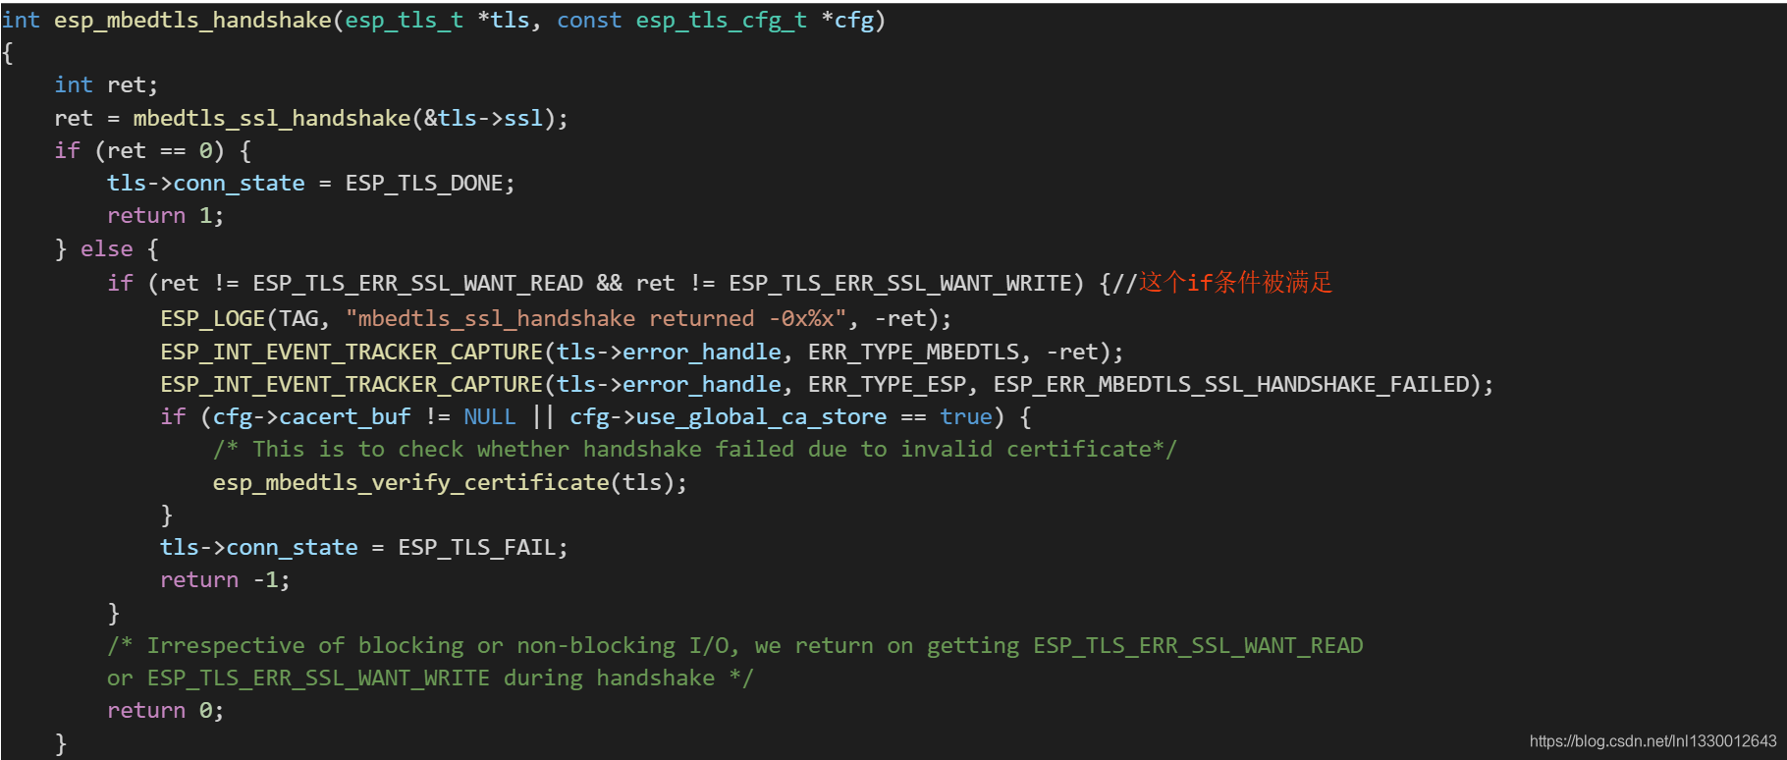Click ESP_ERR_MBEDTLS_SSL_HANDSHAKE_FAILED constant

(1231, 385)
